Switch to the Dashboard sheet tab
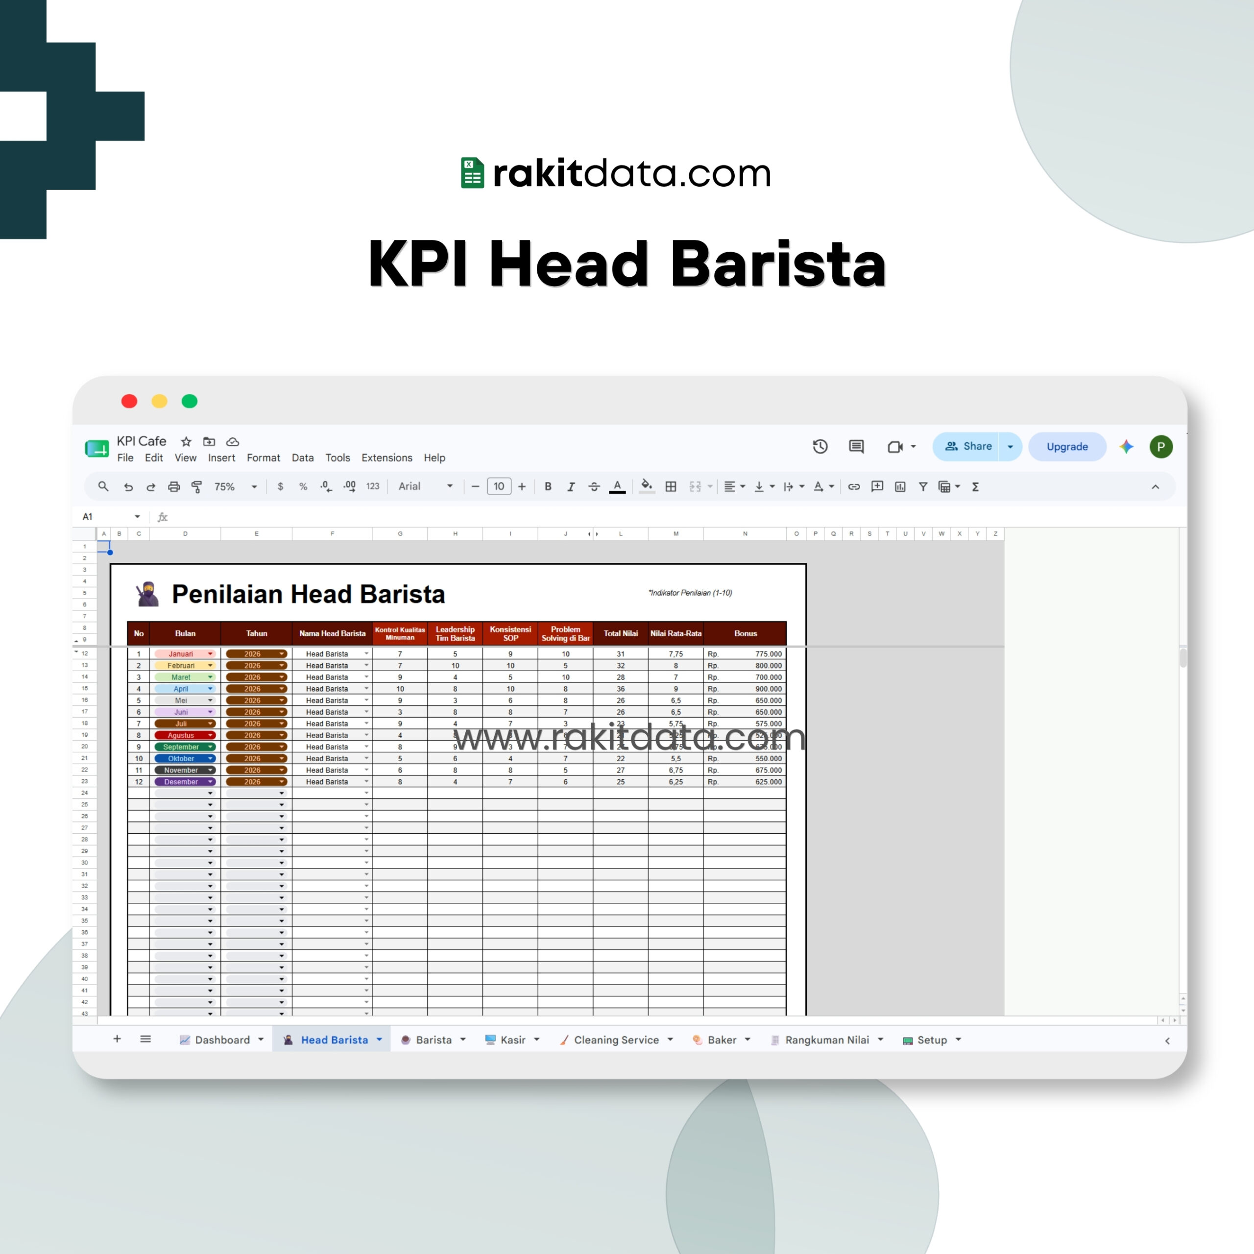Viewport: 1254px width, 1254px height. click(221, 1040)
